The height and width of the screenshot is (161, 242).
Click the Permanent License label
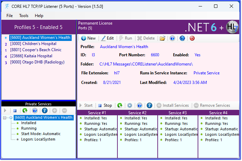pos(95,23)
